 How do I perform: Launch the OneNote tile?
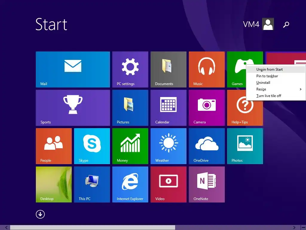(x=207, y=184)
